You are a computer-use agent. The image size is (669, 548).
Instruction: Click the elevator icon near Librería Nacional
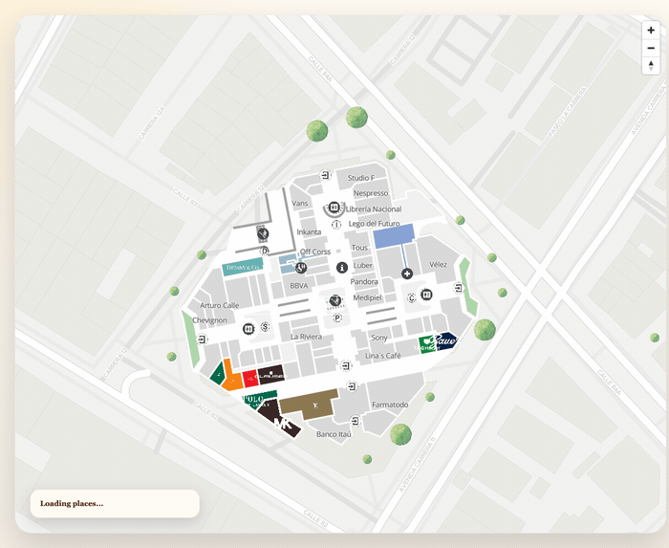[x=334, y=207]
